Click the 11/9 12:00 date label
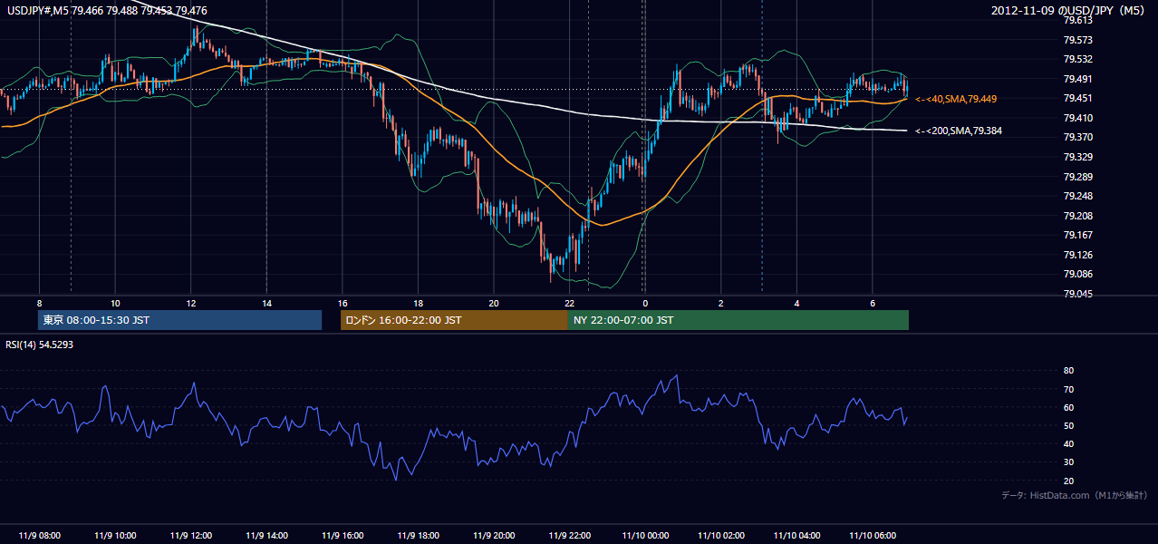 point(190,536)
